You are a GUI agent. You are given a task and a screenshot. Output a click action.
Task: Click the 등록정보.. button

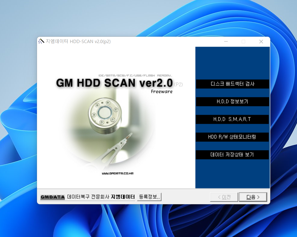pyautogui.click(x=149, y=197)
